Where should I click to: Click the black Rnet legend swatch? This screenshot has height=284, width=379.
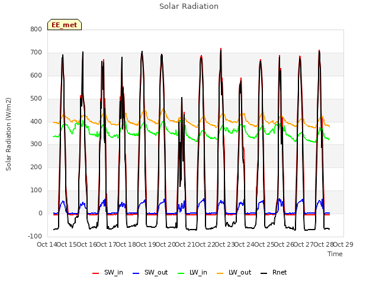pyautogui.click(x=264, y=273)
